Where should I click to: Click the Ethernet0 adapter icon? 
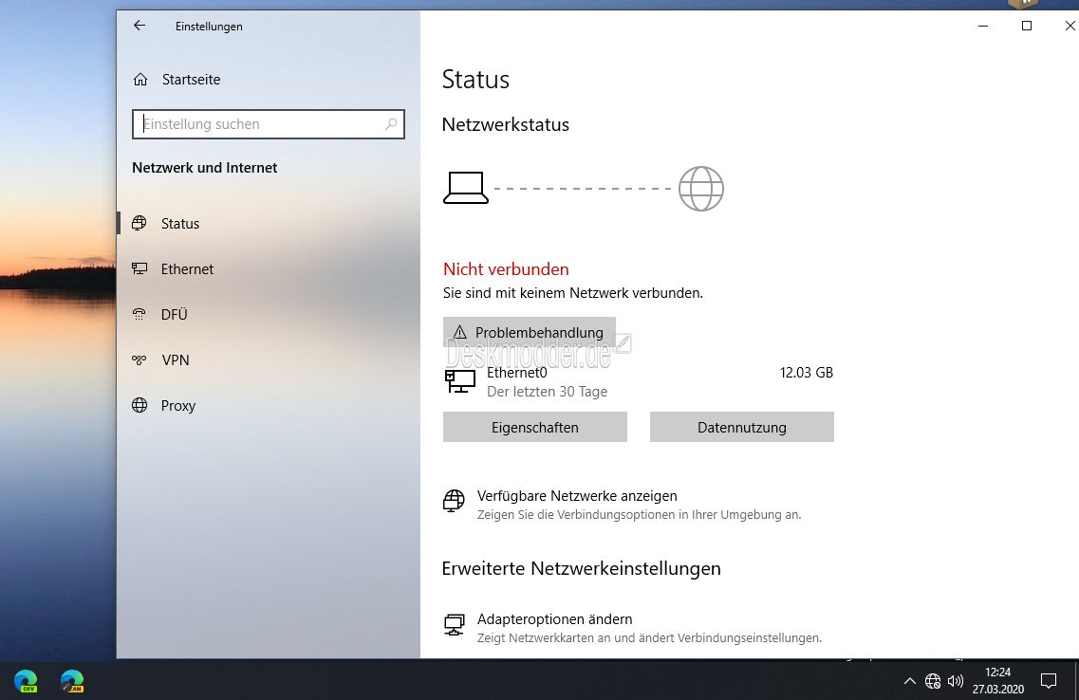(x=460, y=381)
